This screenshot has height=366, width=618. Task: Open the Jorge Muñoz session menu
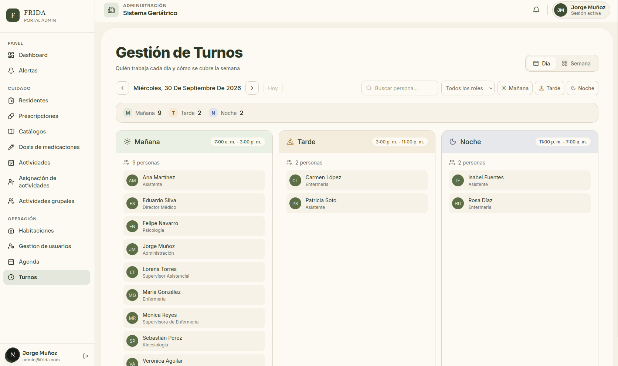(x=581, y=10)
